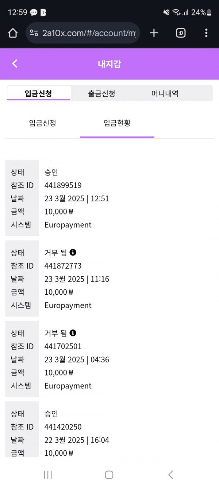Open browser three-dot menu

click(206, 33)
